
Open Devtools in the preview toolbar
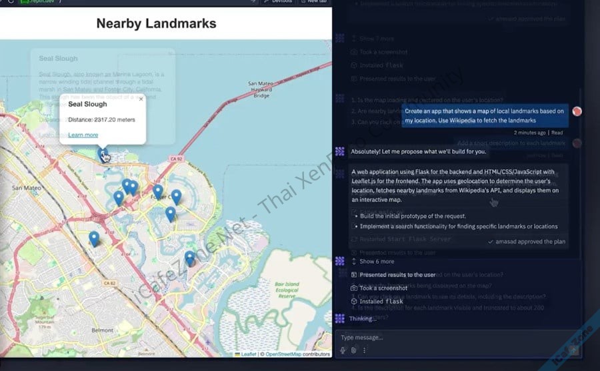point(278,2)
